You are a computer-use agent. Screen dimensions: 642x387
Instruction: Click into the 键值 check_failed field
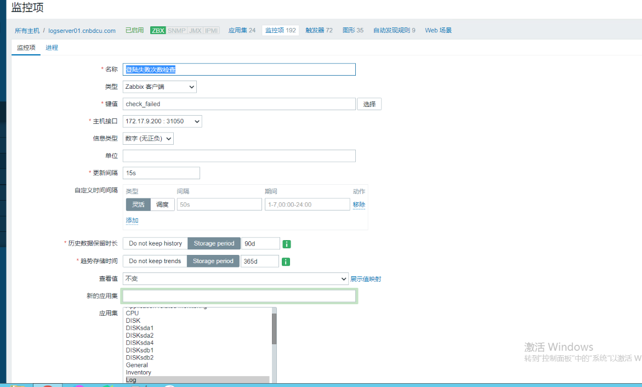point(239,104)
